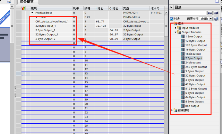Click the icon beside 8bit output
Screen dimensions: 222x134
pyautogui.click(x=183, y=106)
